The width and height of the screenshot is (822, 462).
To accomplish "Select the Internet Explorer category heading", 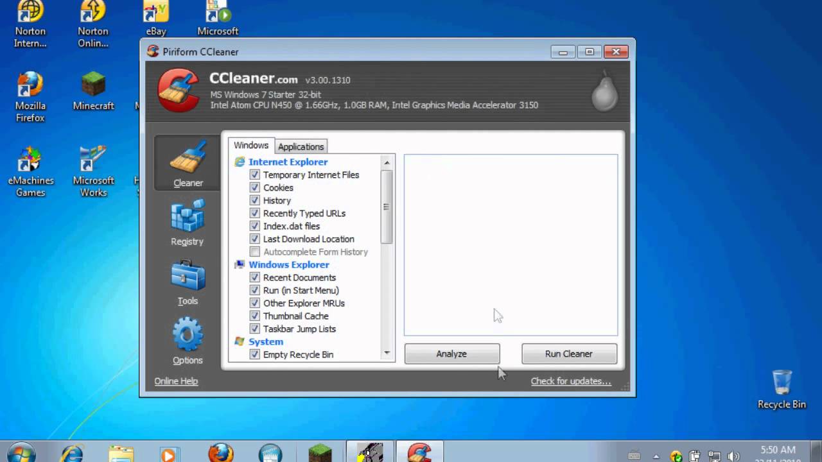I will point(288,162).
